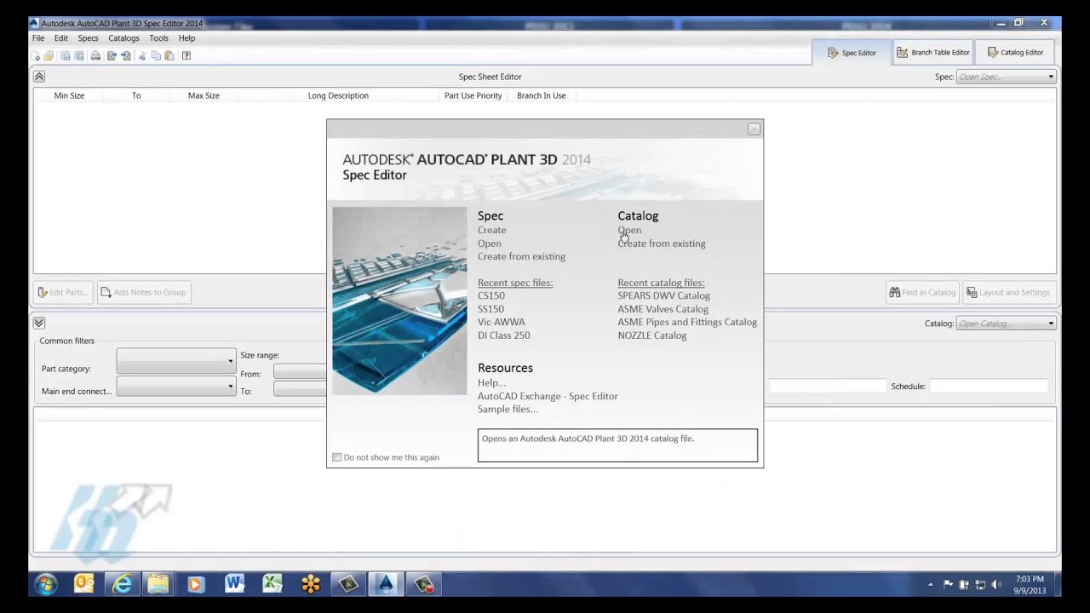This screenshot has width=1090, height=613.
Task: Switch to Excel in the taskbar
Action: pos(272,584)
